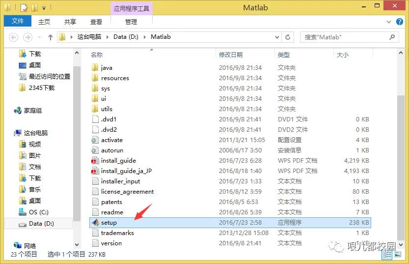
Task: Select the 查看 ribbon tab
Action: [x=96, y=22]
